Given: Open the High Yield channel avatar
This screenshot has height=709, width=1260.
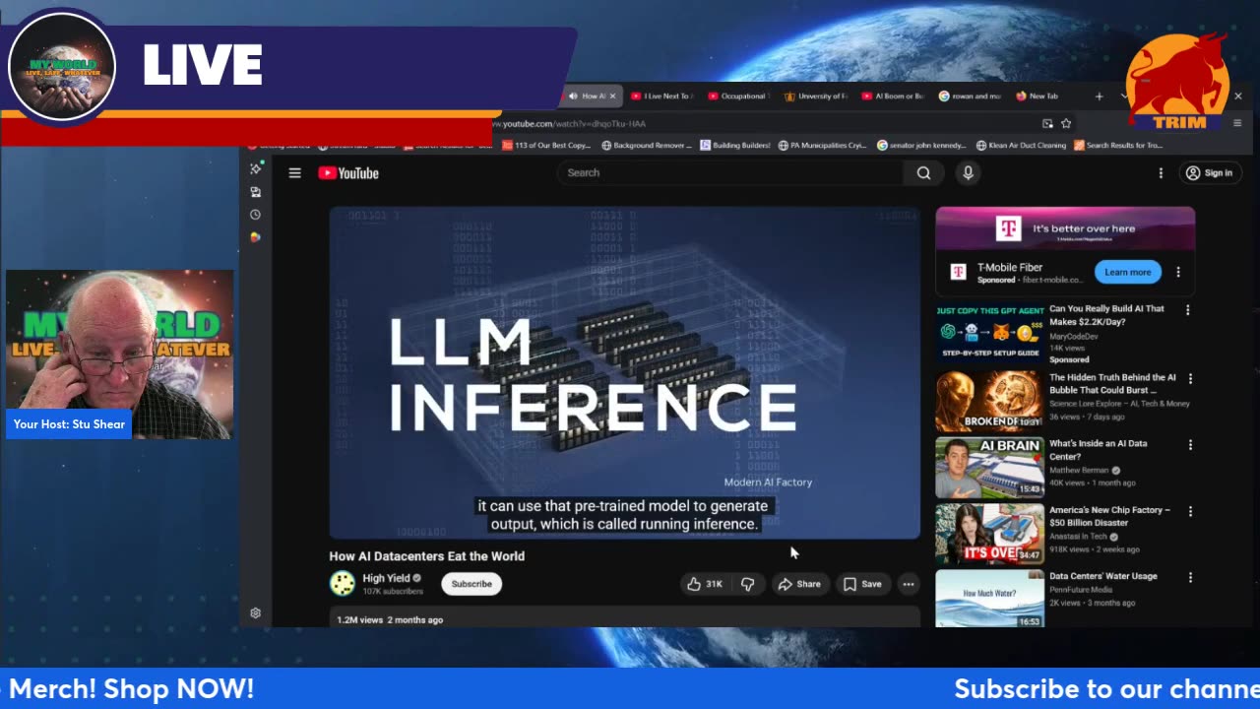Looking at the screenshot, I should coord(342,584).
